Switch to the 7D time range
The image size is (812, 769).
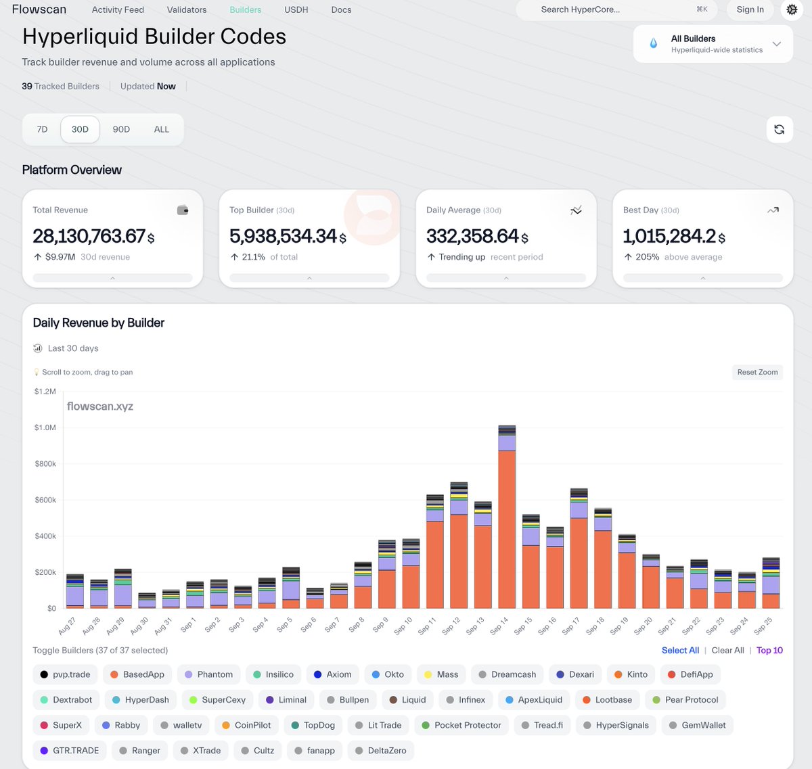coord(42,129)
